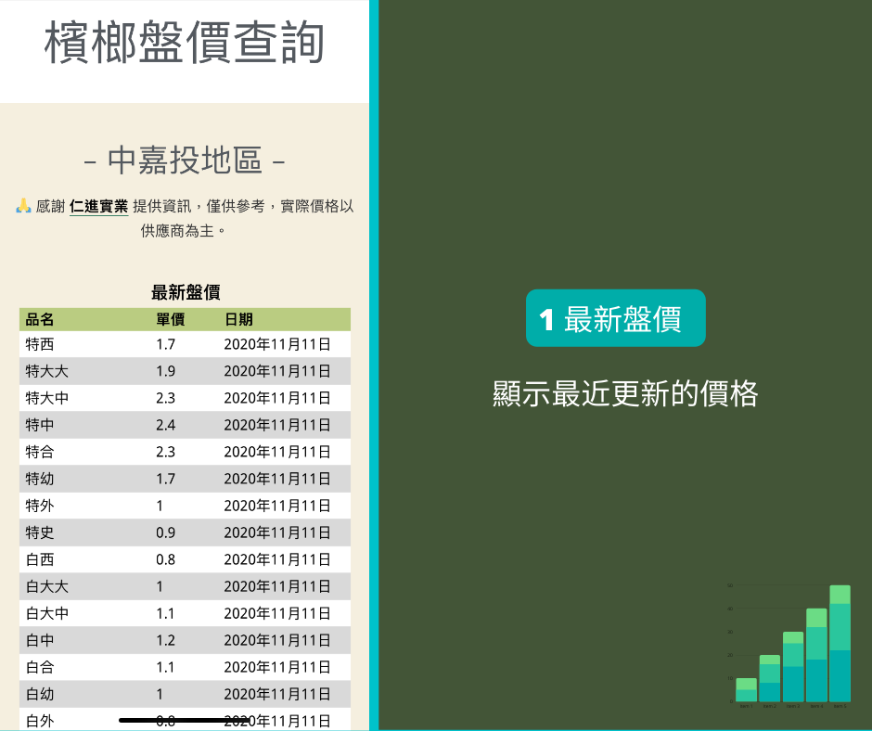The image size is (872, 731).
Task: Select the 白西 product name cell
Action: coord(40,559)
